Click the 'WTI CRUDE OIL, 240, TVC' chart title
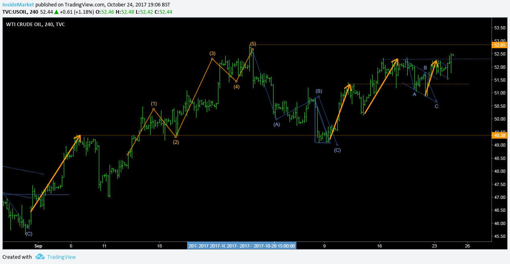Viewport: 510px width, 264px height. tap(35, 24)
